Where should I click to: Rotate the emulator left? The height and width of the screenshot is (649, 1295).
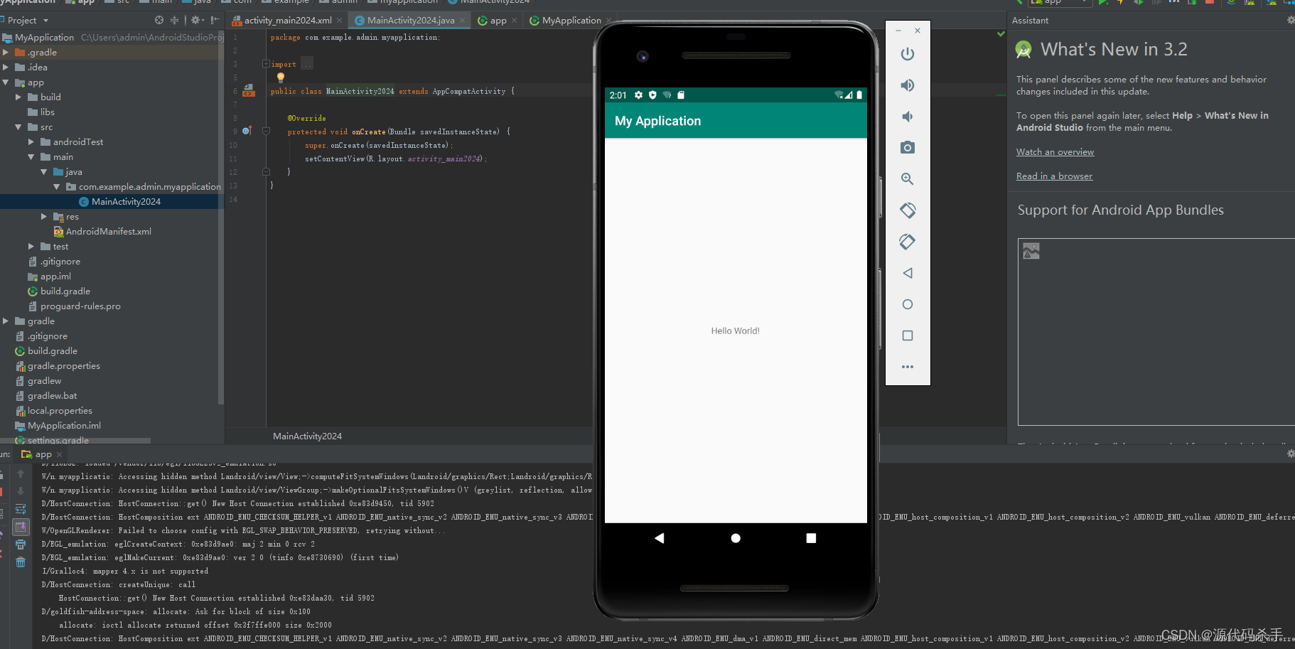point(908,210)
